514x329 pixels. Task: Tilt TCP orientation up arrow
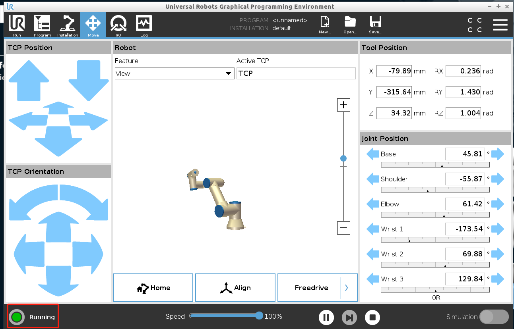(x=58, y=226)
